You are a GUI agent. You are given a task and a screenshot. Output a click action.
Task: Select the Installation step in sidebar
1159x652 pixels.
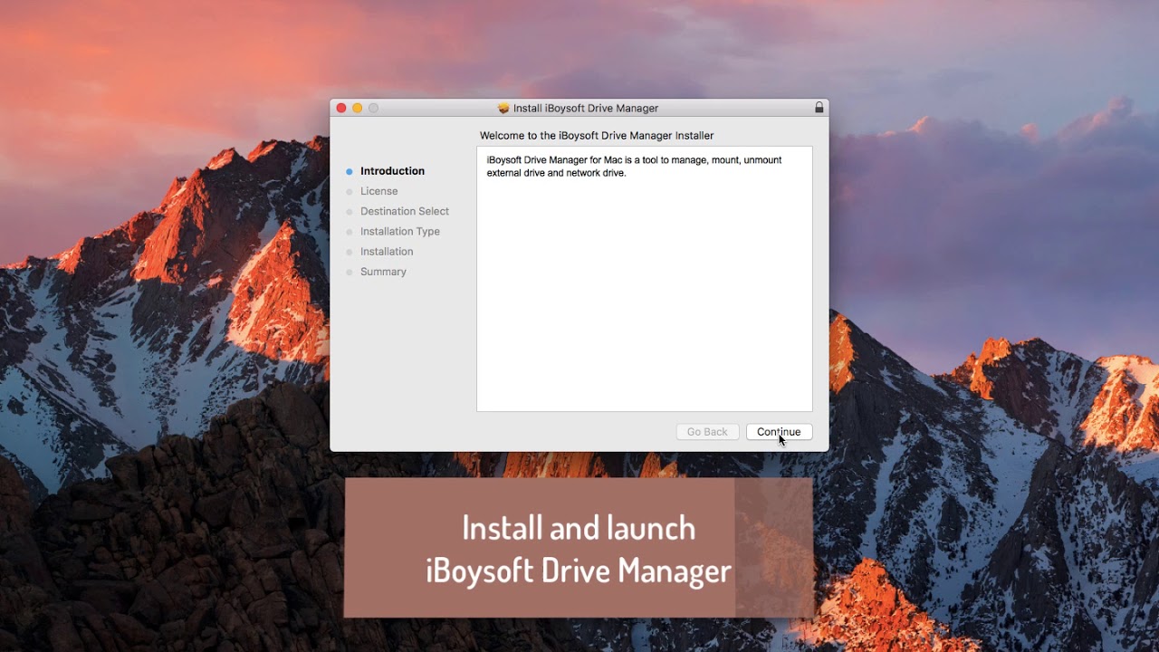pyautogui.click(x=387, y=252)
